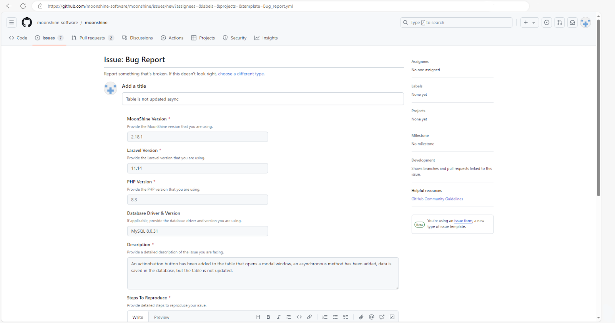Switch to the Projects tab
Image resolution: width=615 pixels, height=323 pixels.
203,38
